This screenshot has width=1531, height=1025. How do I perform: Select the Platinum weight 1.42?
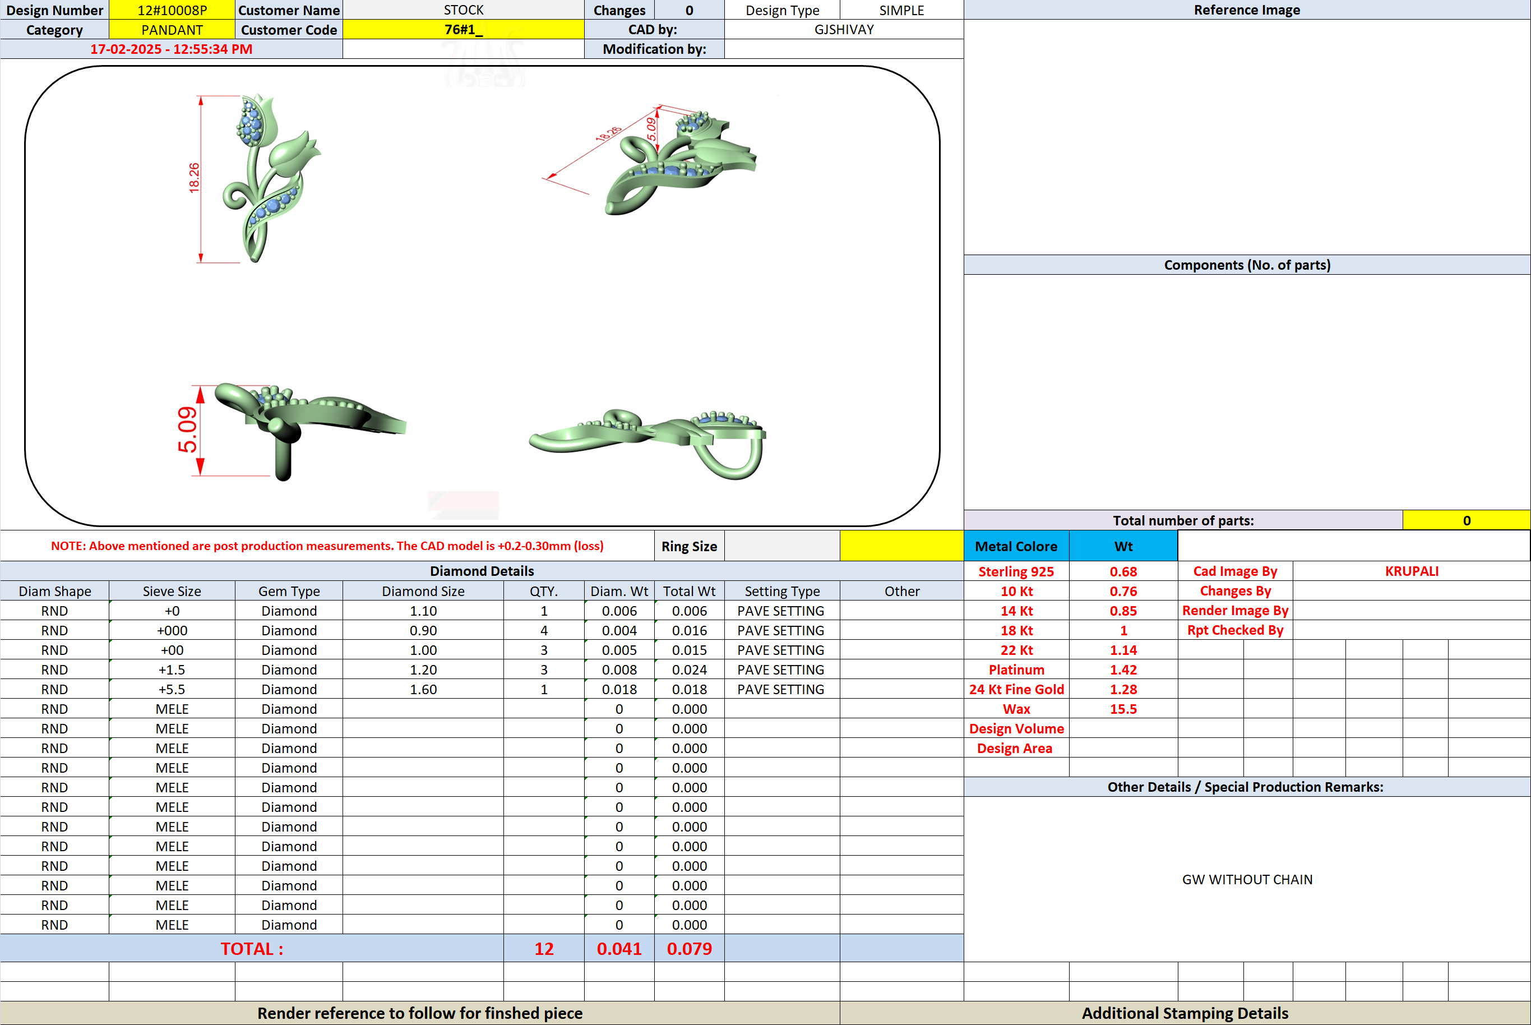click(1123, 670)
